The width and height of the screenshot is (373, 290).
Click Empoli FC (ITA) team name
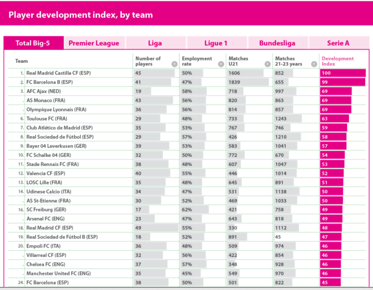point(43,246)
